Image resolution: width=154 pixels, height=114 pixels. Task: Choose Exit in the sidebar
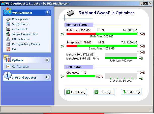[14, 49]
